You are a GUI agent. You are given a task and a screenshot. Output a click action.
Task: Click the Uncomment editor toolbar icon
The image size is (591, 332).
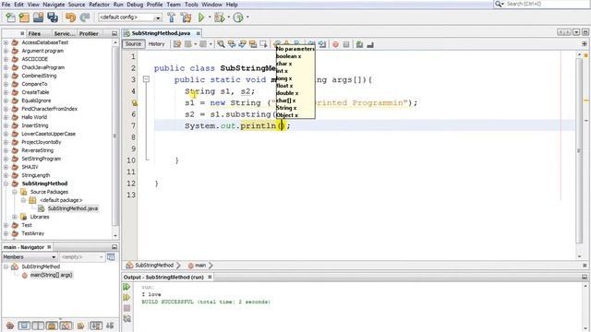[x=370, y=44]
